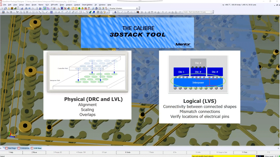Expand the pencil tool dropdown arrow
280x157 pixels.
(x=107, y=12)
